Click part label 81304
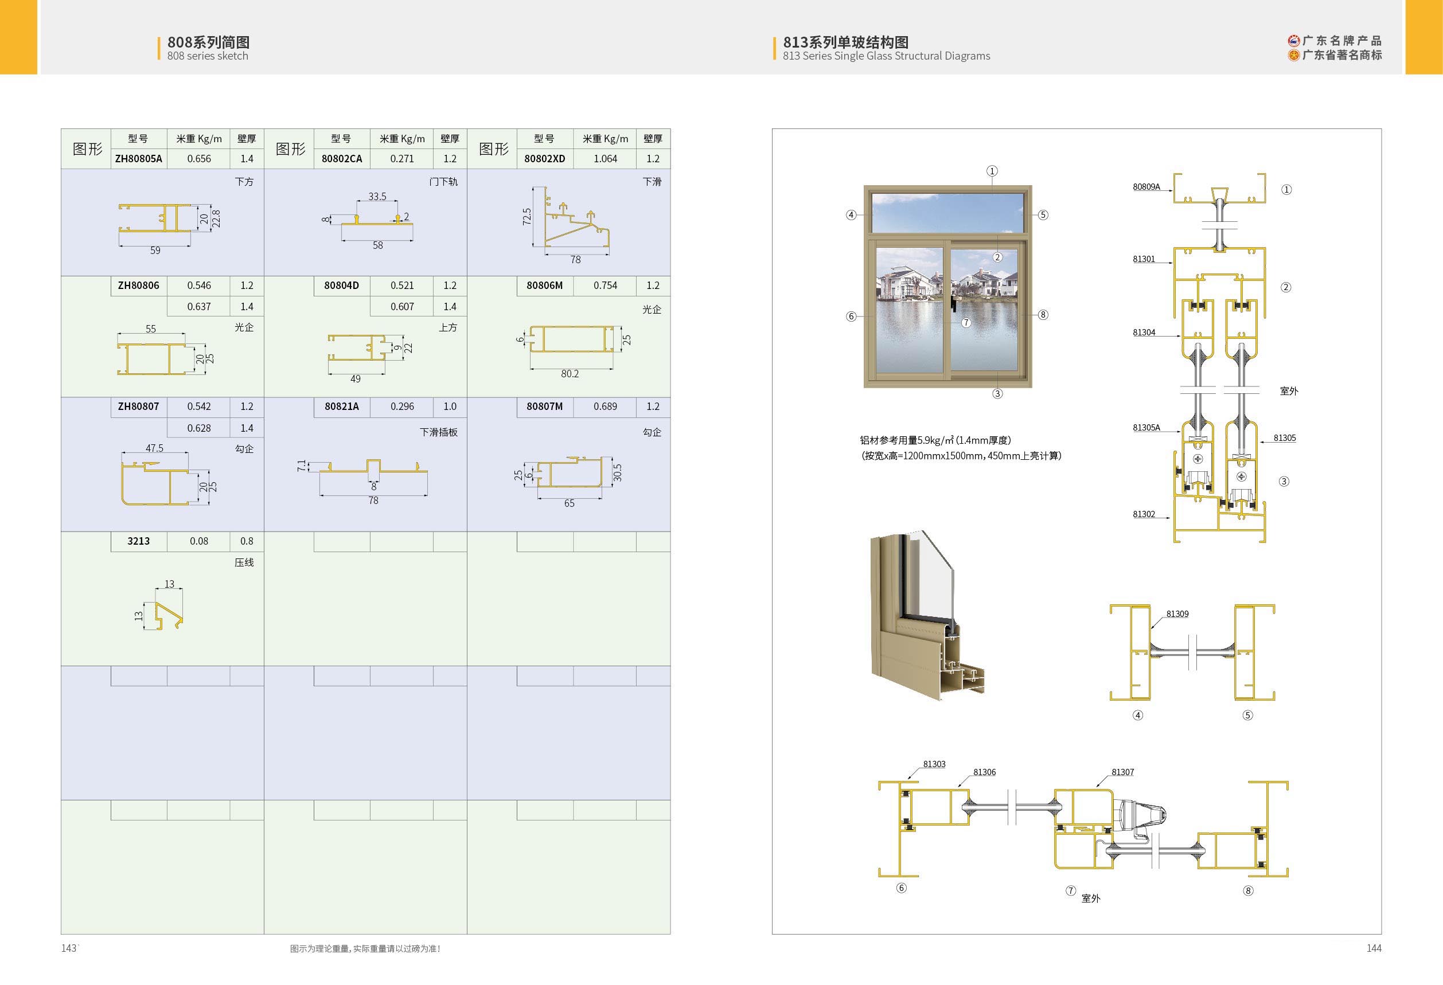1443x985 pixels. (1144, 333)
